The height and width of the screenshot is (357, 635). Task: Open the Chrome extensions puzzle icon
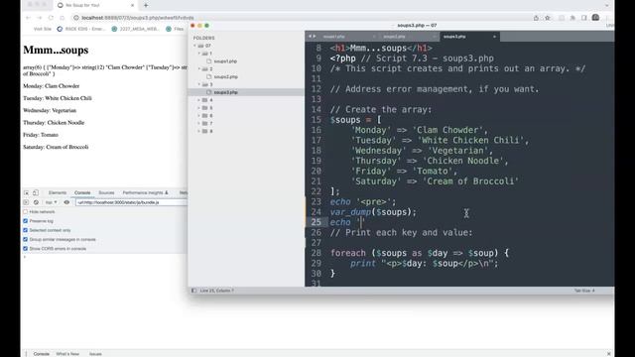click(x=572, y=18)
